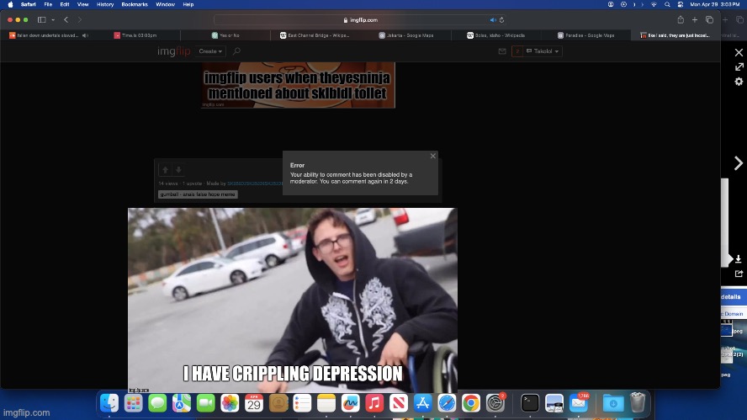Select the gumball anais false hope meme tag
The image size is (747, 420).
pos(198,194)
